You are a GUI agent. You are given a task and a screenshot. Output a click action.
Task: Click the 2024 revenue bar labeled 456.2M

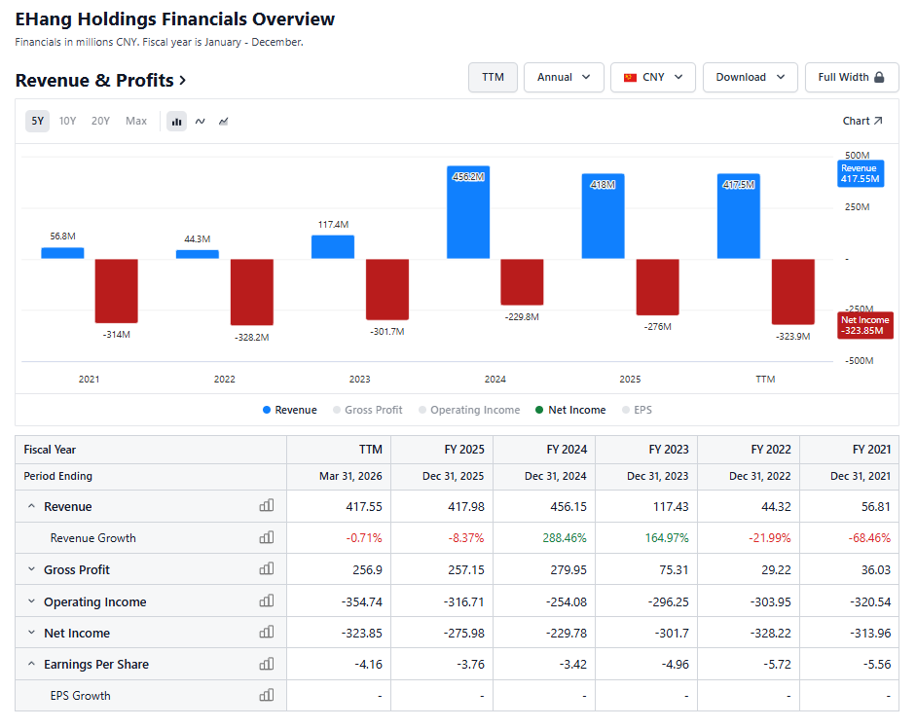tap(468, 212)
